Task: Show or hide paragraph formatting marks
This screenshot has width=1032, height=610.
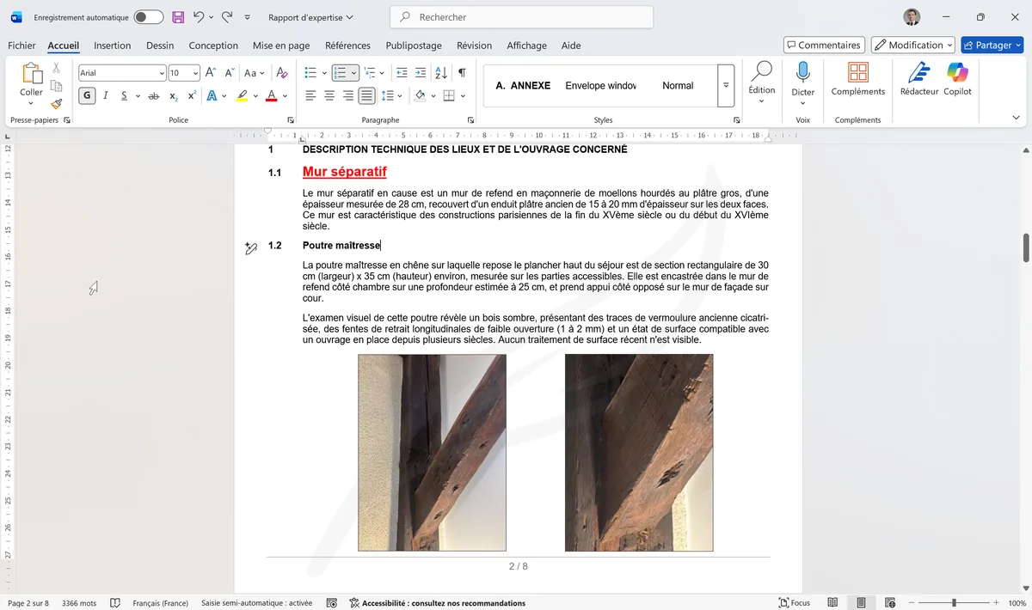Action: 462,72
